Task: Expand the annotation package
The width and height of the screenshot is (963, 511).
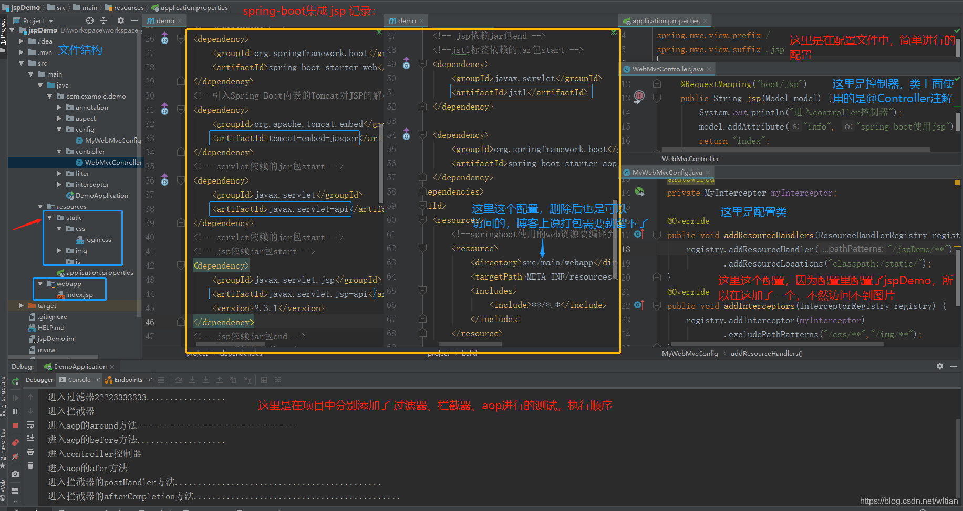Action: (59, 107)
